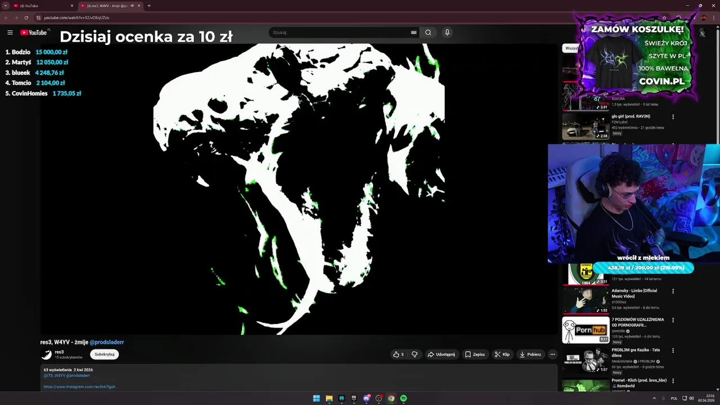Open File Explorer from the taskbar
The image size is (720, 405).
click(329, 398)
